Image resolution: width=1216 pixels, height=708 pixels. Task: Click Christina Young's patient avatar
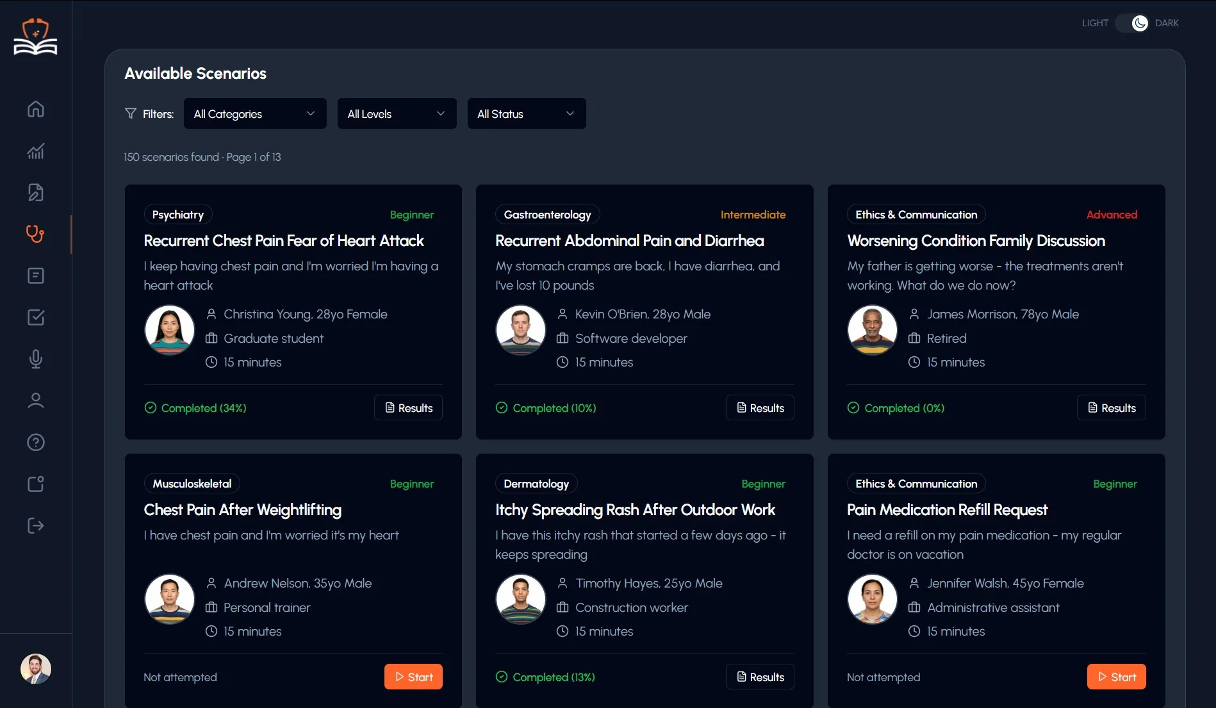tap(170, 329)
